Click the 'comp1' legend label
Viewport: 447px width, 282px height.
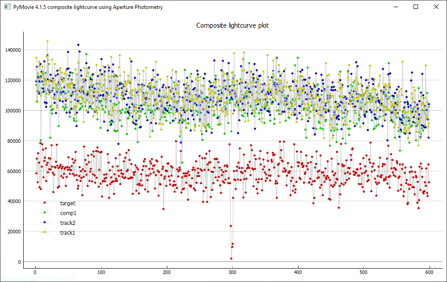tap(68, 213)
